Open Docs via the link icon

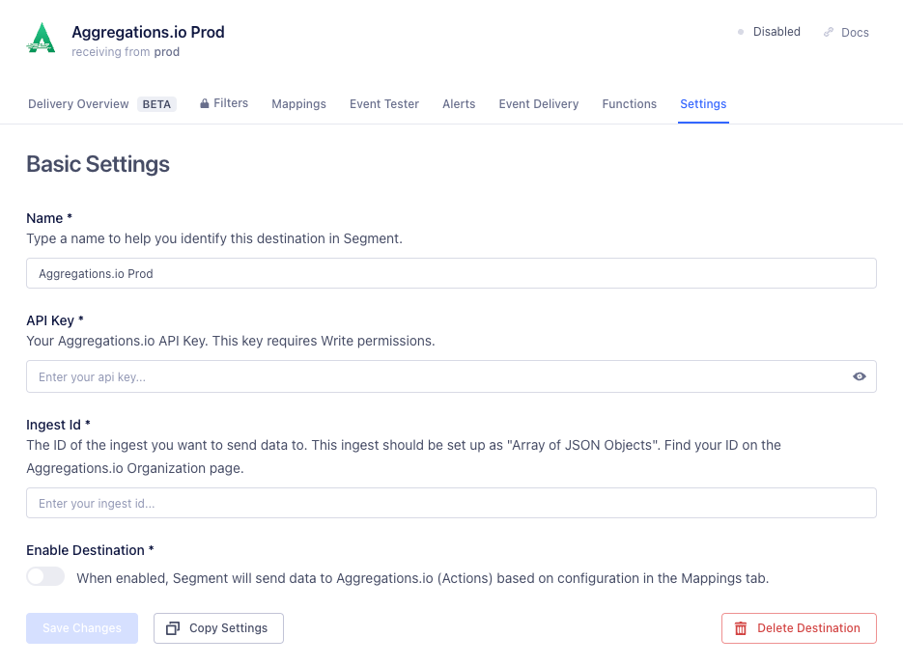point(829,33)
